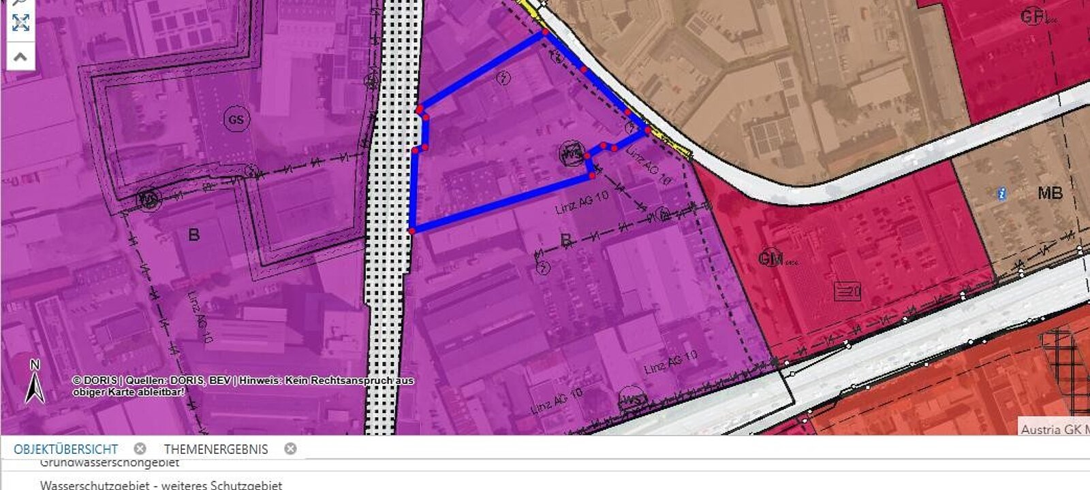
Task: Click the GM zone label symbol
Action: coord(771,258)
